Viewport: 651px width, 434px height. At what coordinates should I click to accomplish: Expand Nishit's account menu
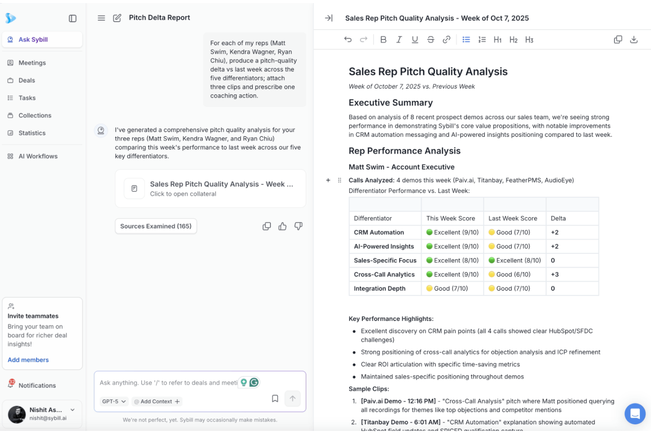[x=72, y=409]
